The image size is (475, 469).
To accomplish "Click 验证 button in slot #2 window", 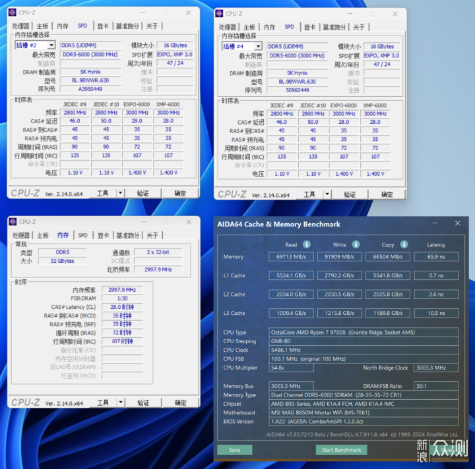I will coord(143,193).
